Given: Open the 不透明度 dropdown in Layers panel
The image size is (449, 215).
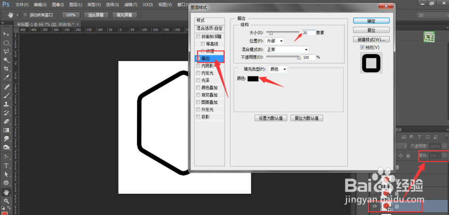Looking at the screenshot, I should [444, 146].
